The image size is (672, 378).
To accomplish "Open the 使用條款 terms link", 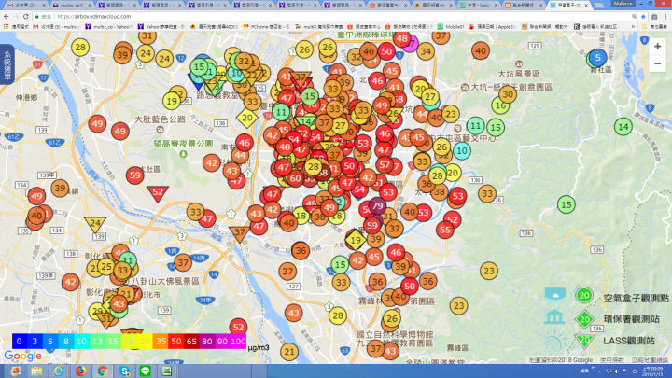I will pos(611,360).
